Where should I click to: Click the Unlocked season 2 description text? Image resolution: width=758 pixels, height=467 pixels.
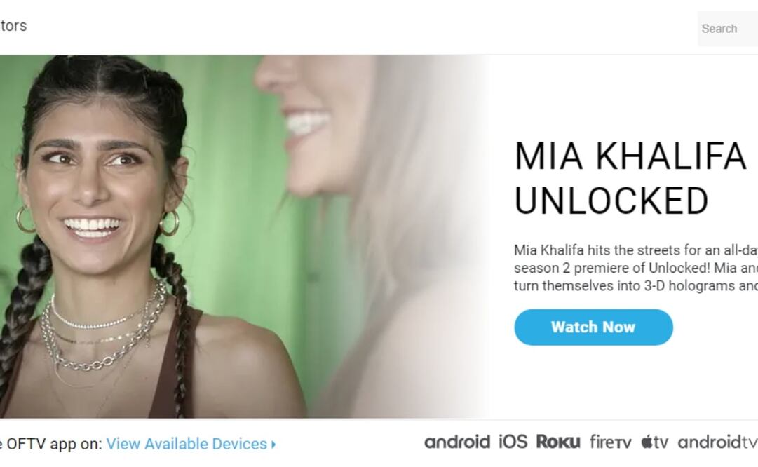pos(636,268)
